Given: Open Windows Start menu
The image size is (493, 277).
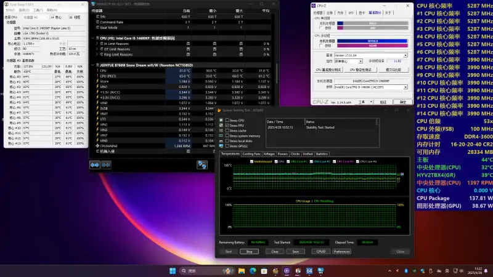Looking at the screenshot, I should [x=173, y=270].
